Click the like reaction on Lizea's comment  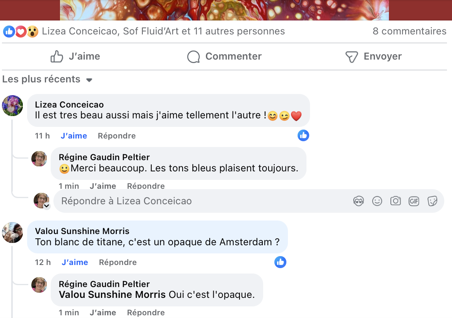point(303,135)
